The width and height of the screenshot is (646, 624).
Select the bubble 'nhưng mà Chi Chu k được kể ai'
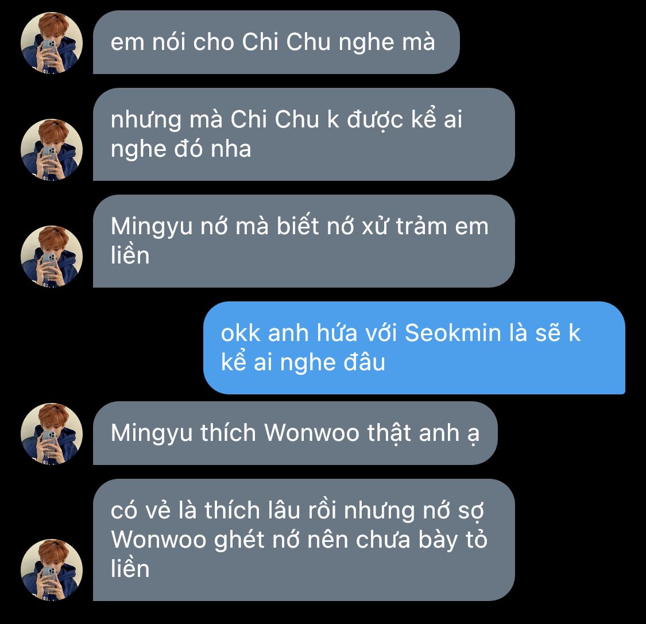304,134
